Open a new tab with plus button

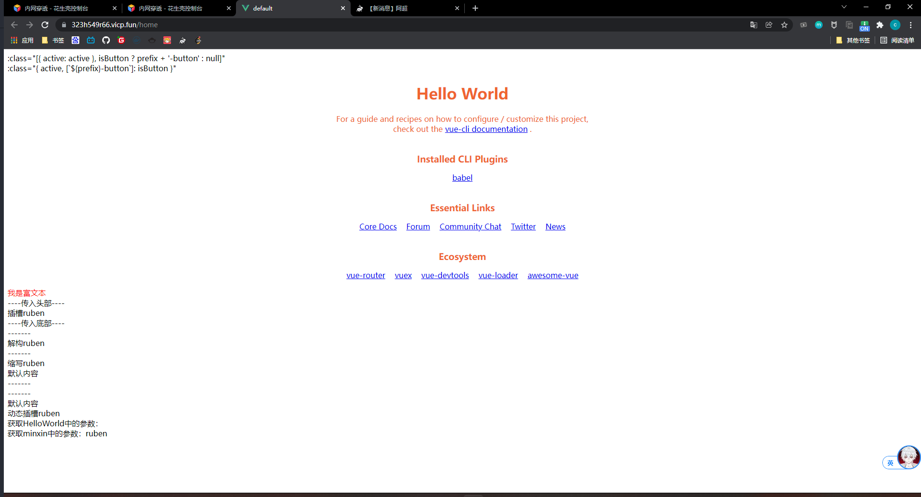pyautogui.click(x=475, y=8)
